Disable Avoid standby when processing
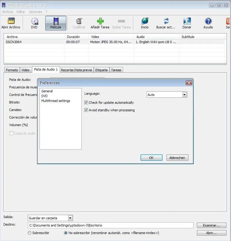This screenshot has height=241, width=231. click(x=86, y=110)
